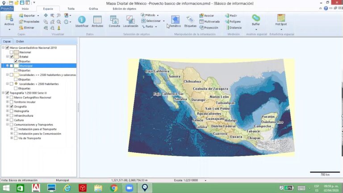The image size is (343, 193).
Task: Switch to Edición de objetos tab
Action: coord(124,9)
